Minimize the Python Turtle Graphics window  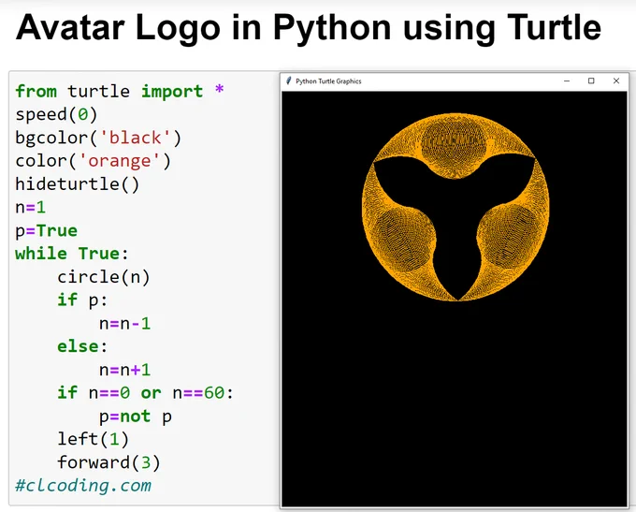567,80
